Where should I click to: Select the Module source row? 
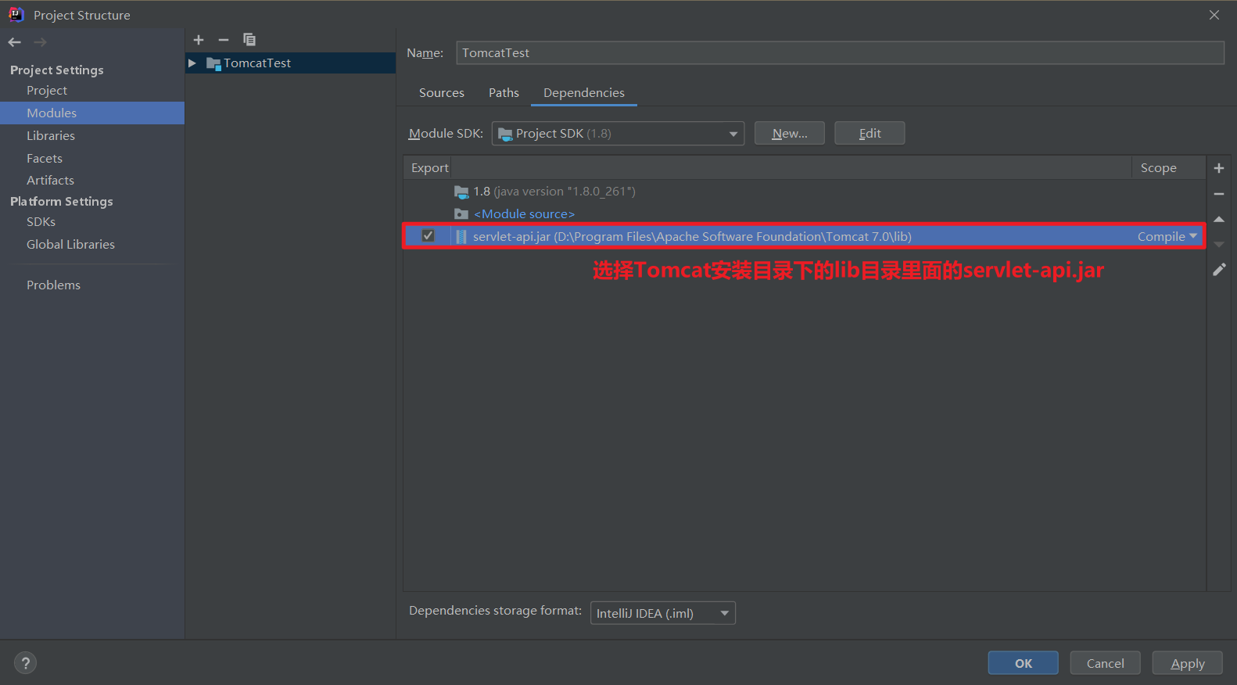(805, 214)
